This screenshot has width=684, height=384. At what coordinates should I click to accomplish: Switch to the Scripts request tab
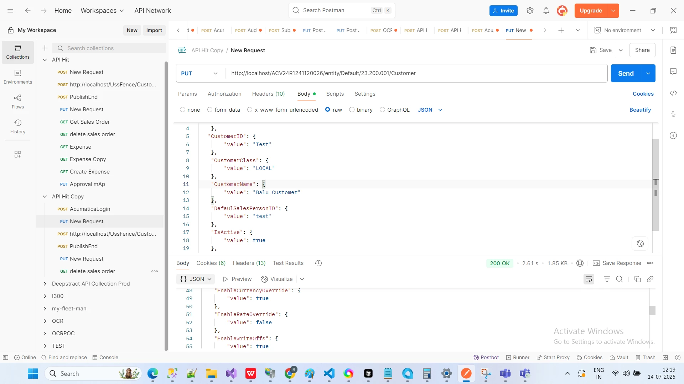(335, 94)
